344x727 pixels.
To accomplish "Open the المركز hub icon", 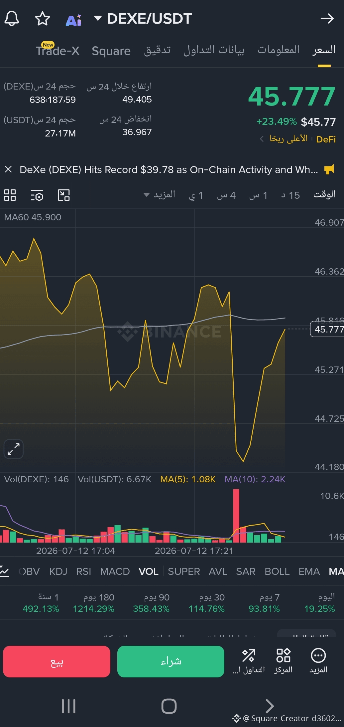I will pos(284,661).
